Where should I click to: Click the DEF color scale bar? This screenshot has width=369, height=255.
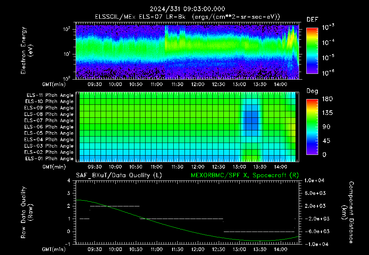click(x=312, y=51)
